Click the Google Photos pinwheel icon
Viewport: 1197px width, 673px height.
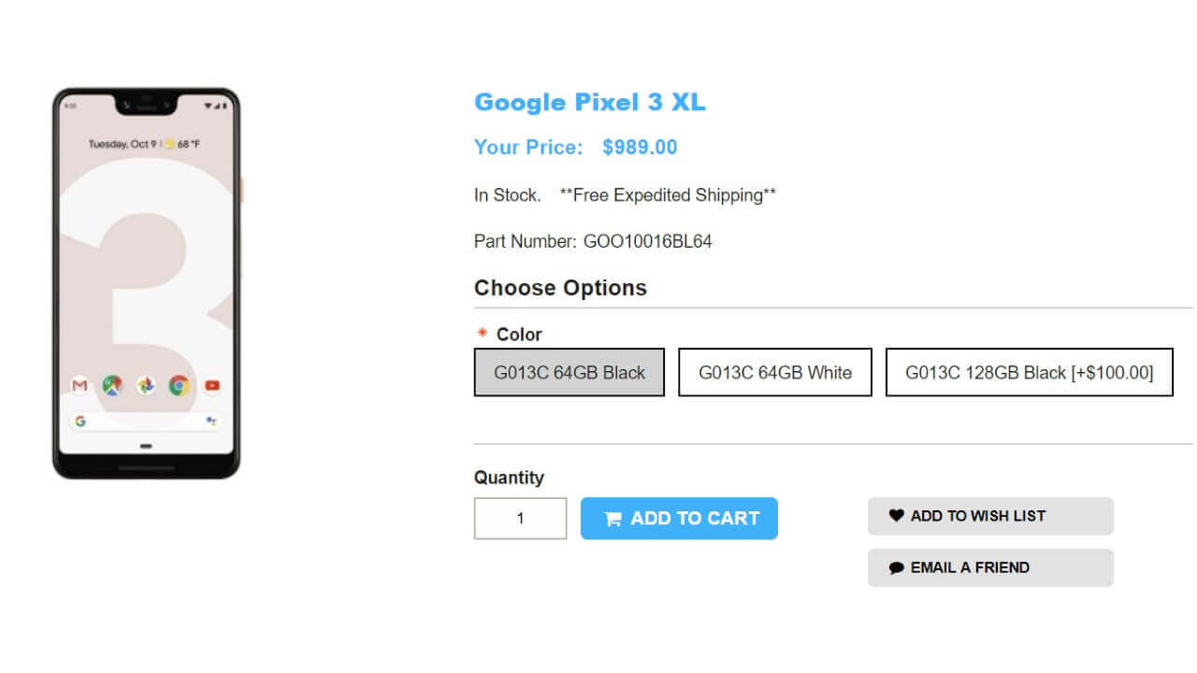tap(146, 385)
